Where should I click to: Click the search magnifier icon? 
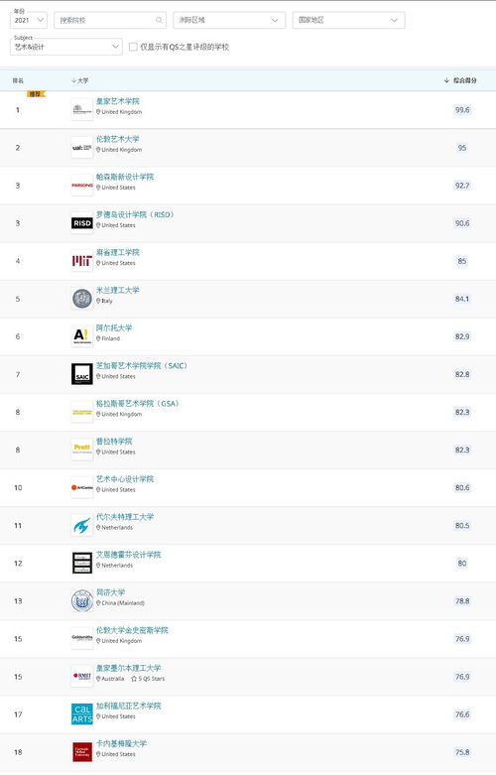coord(159,20)
